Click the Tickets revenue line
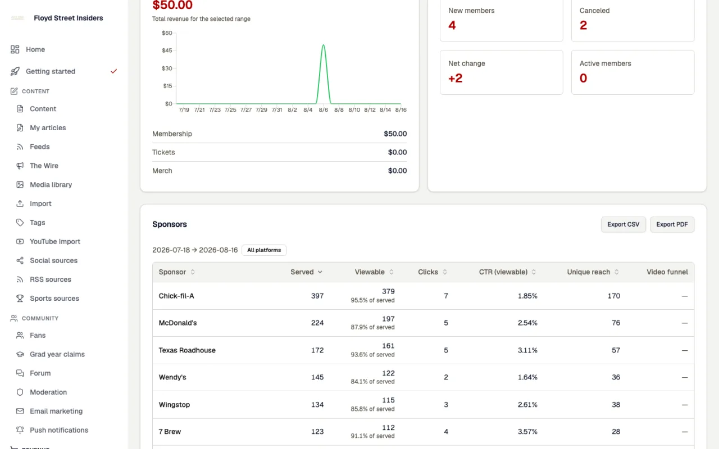 280,152
